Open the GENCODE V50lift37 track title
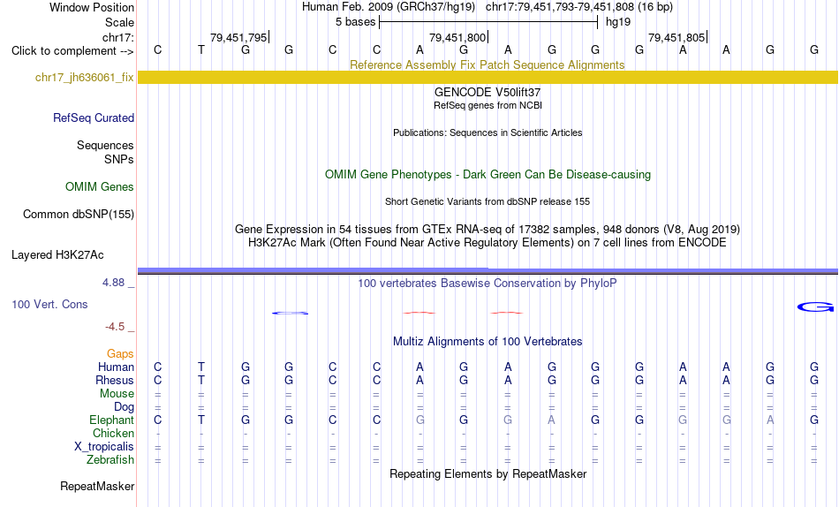The image size is (839, 507). click(488, 92)
